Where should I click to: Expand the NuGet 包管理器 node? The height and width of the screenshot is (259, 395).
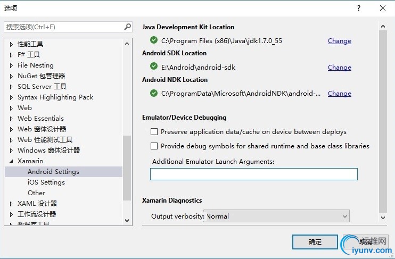coord(11,76)
